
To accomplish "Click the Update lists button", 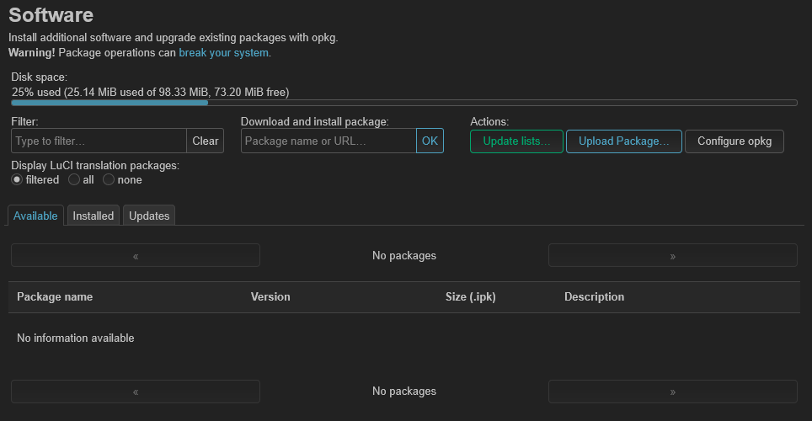I will pos(516,141).
